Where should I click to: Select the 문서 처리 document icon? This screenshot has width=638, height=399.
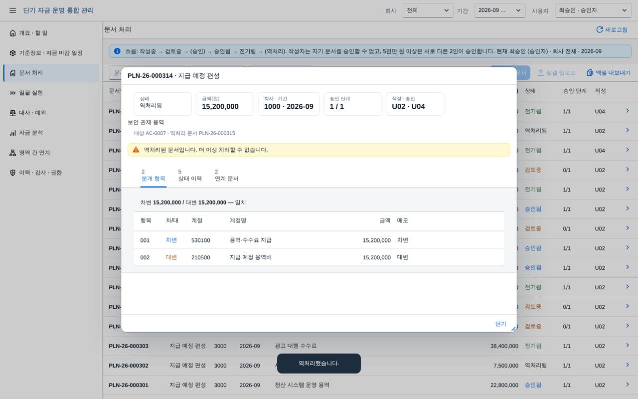tap(13, 73)
